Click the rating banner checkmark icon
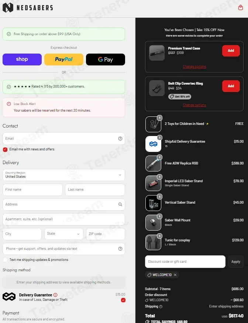Screen dimensions: 248x323 [x=9, y=87]
